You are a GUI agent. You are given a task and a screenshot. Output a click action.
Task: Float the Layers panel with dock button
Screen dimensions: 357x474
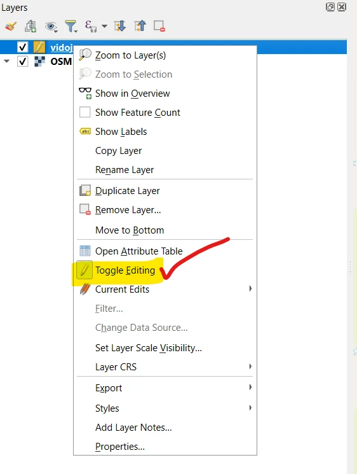tap(330, 7)
